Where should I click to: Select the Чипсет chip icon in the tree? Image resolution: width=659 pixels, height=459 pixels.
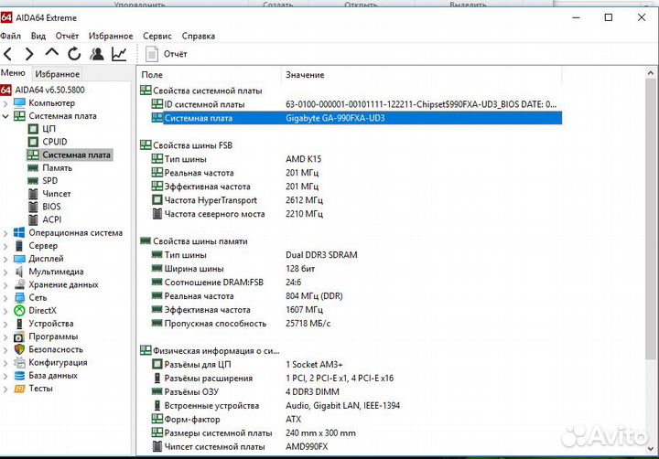click(33, 194)
